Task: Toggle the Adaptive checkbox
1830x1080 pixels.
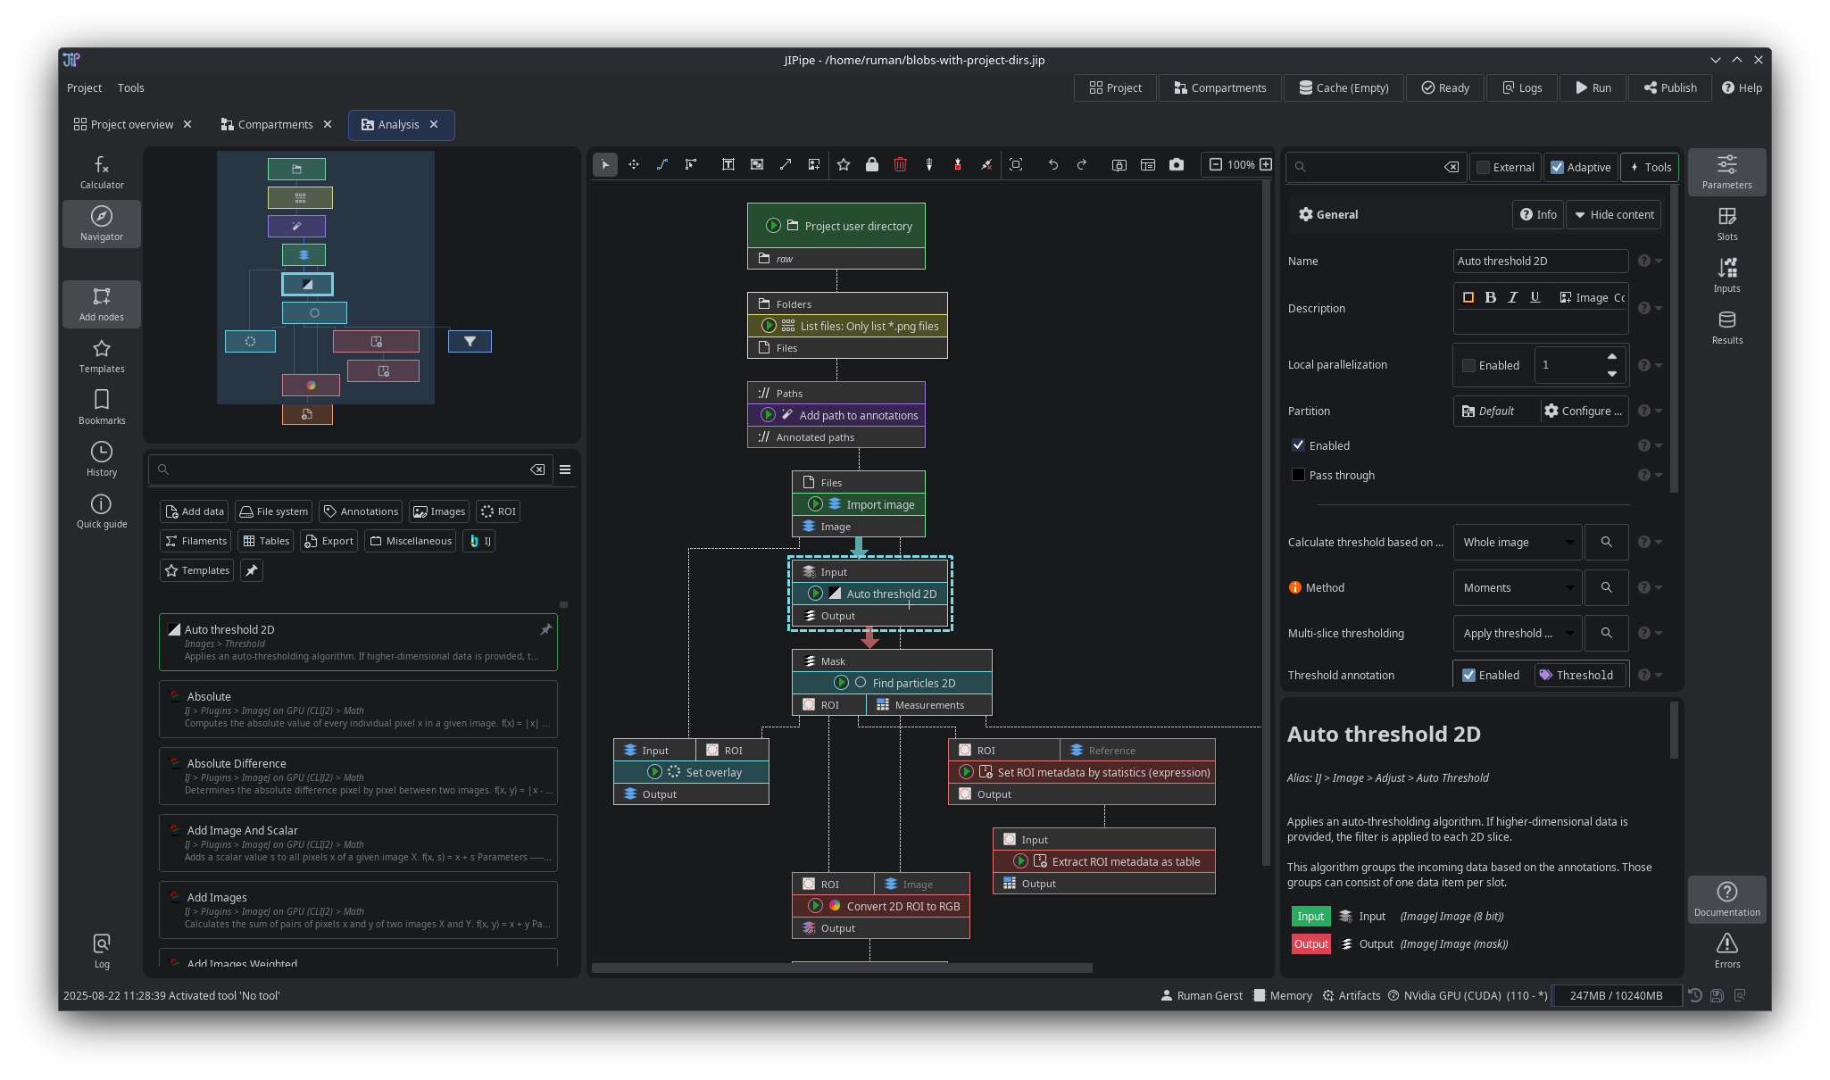Action: [1558, 167]
